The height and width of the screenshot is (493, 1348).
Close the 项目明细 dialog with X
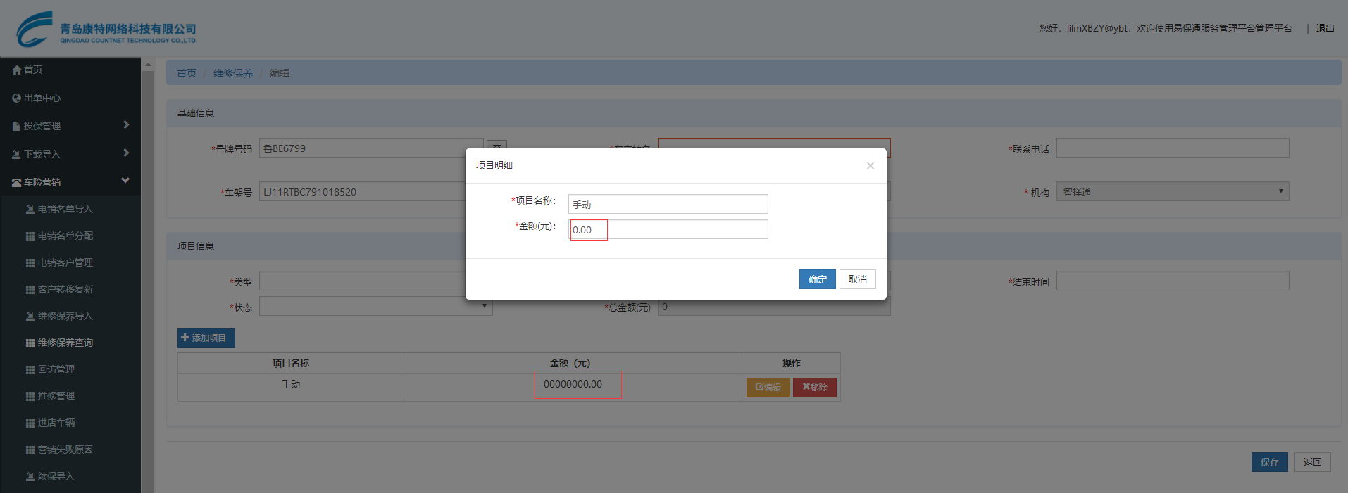pyautogui.click(x=870, y=166)
